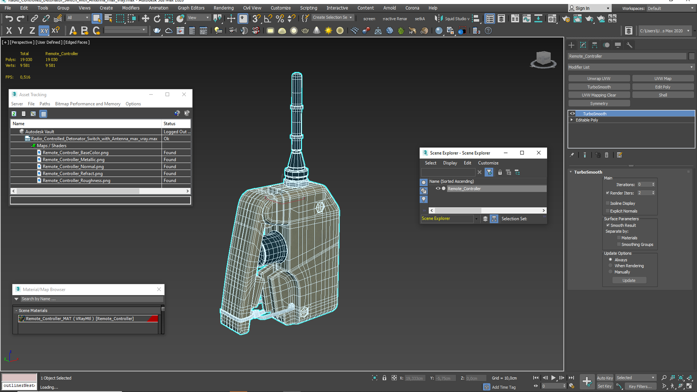697x392 pixels.
Task: Click the Sign In button
Action: (x=590, y=8)
